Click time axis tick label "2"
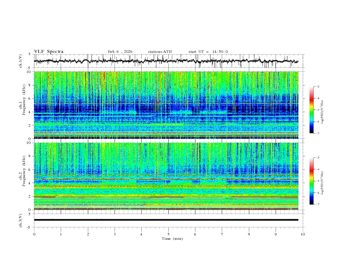 click(x=88, y=234)
